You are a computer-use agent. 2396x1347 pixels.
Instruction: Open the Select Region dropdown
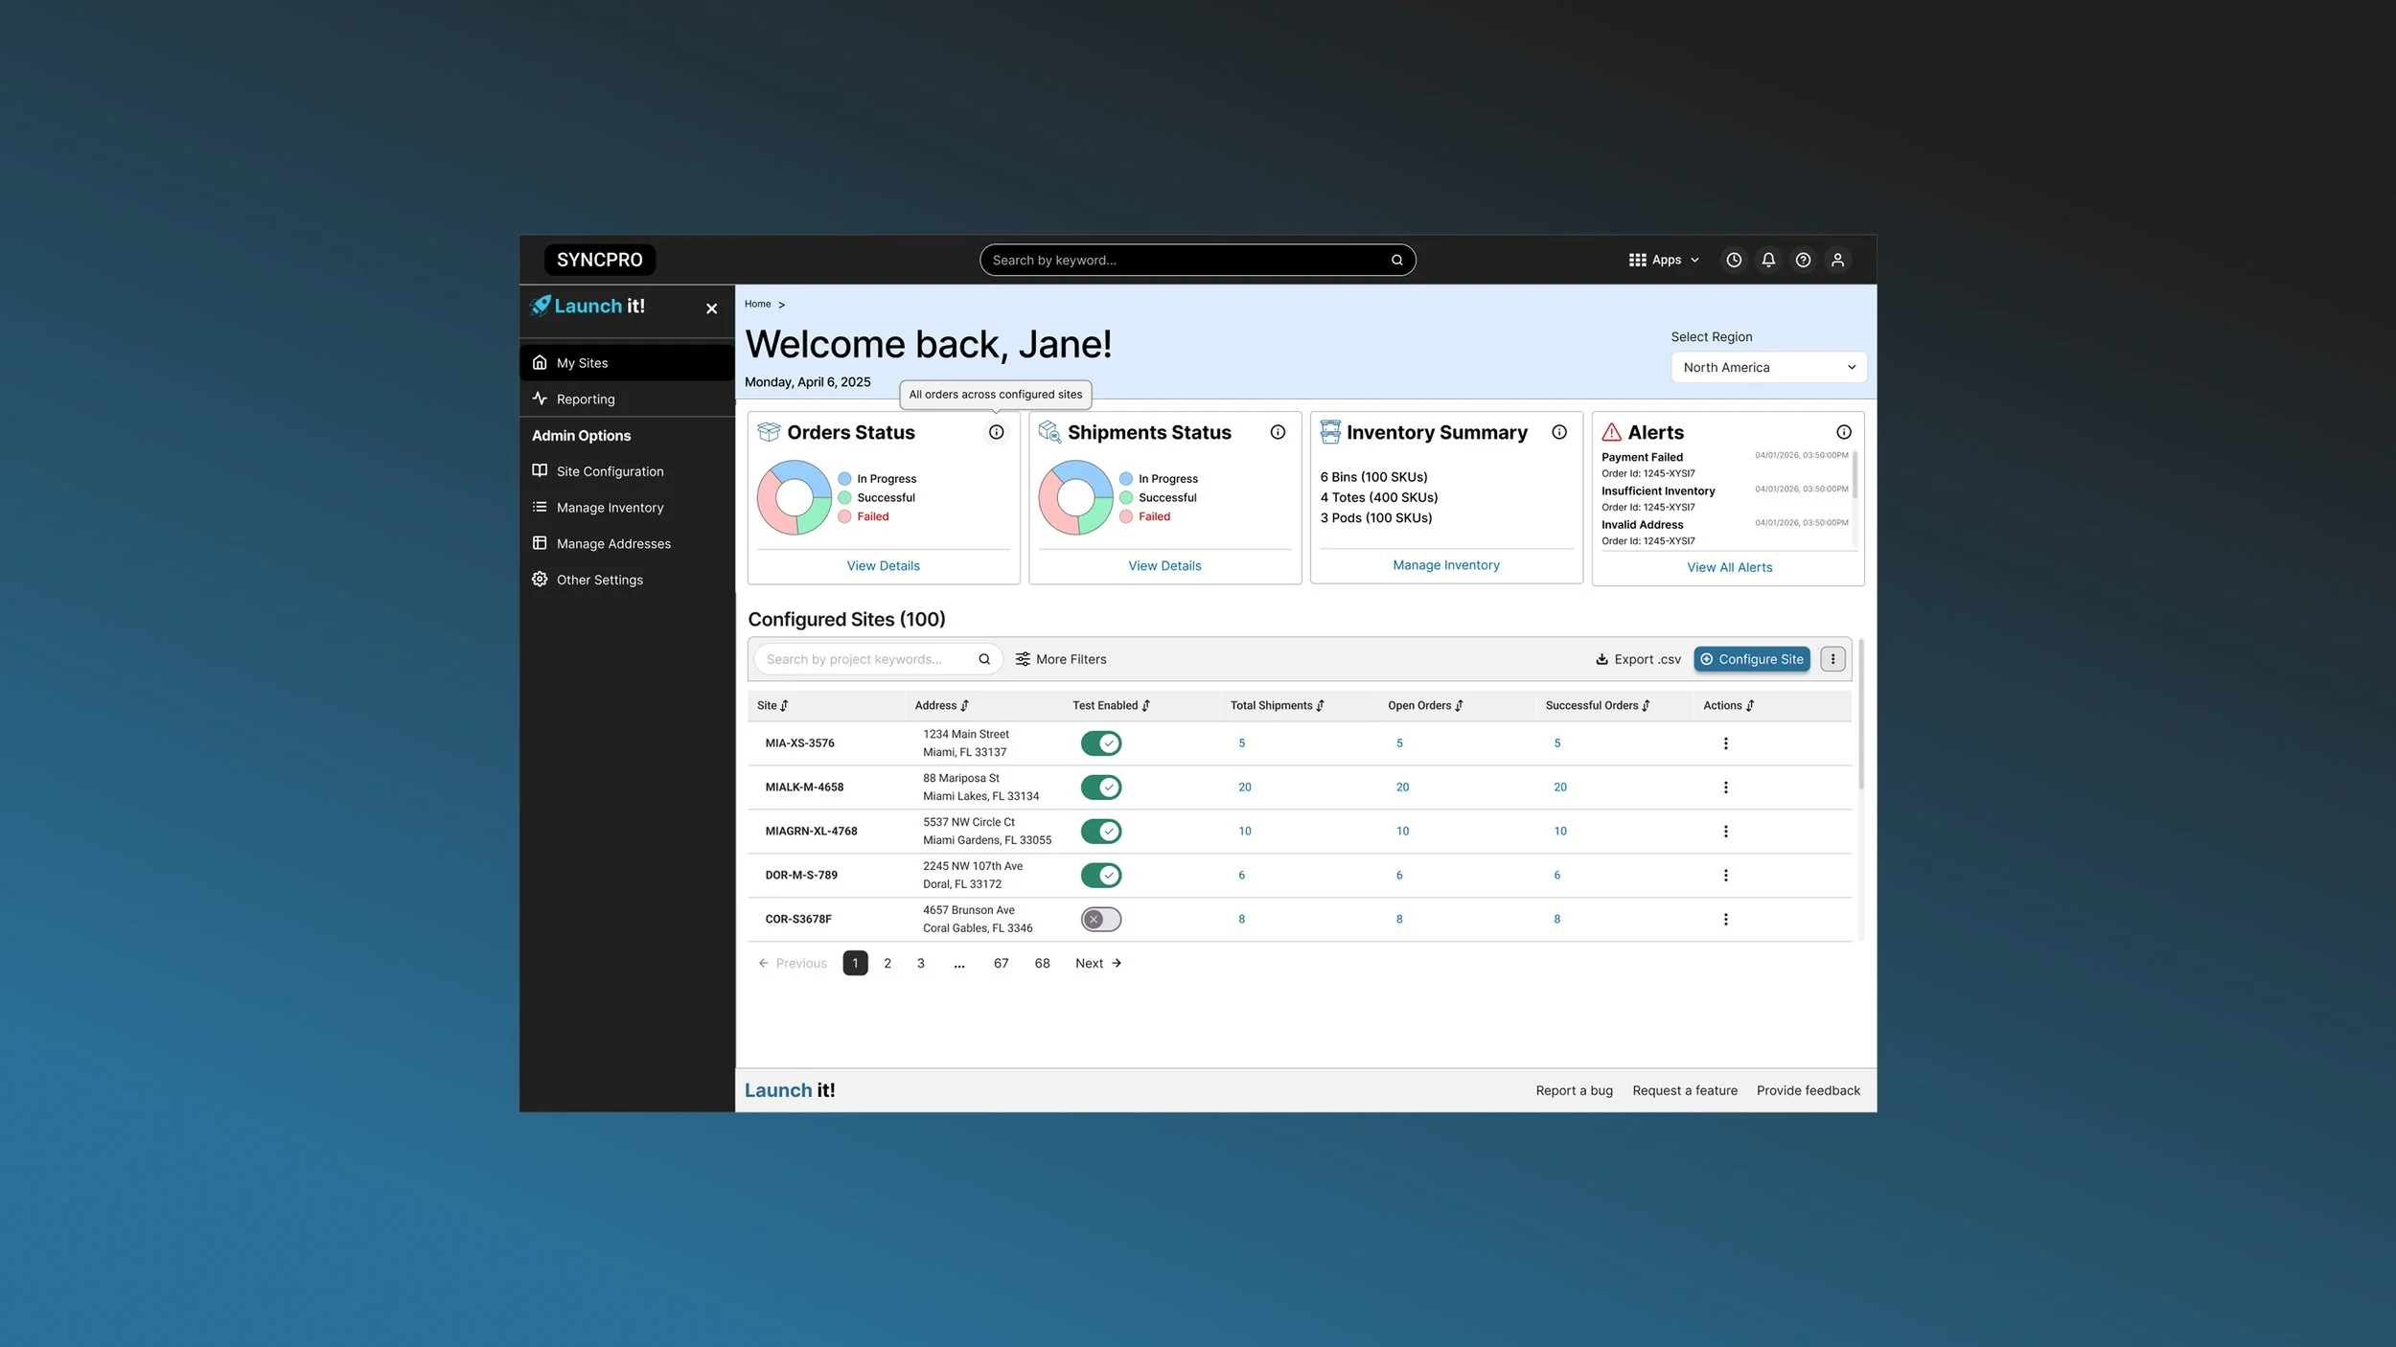(x=1768, y=367)
